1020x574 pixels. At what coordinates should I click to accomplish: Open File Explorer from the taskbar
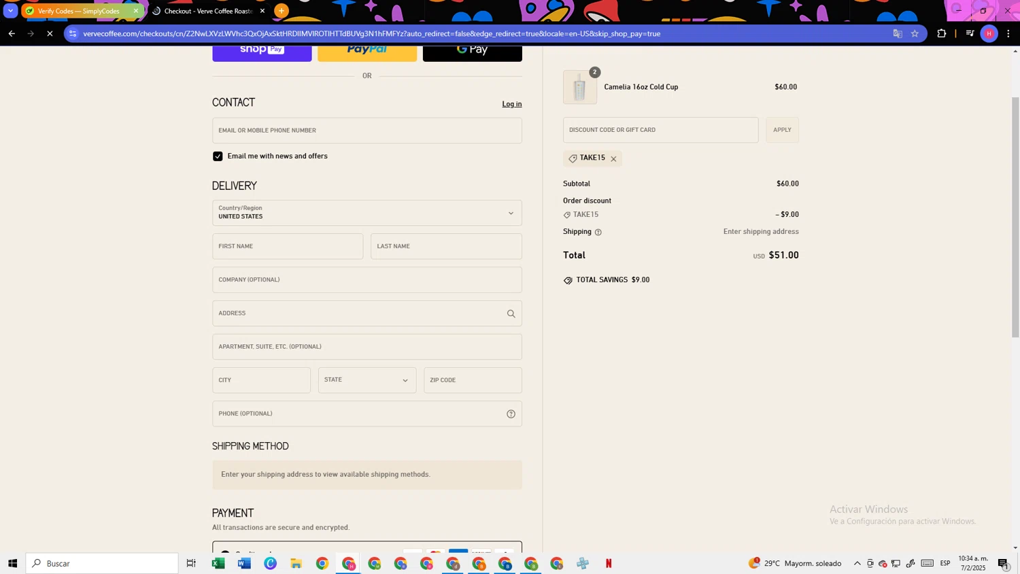click(x=296, y=563)
